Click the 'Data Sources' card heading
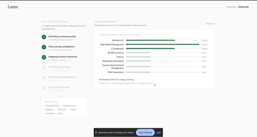The height and width of the screenshot is (137, 257). tap(51, 102)
